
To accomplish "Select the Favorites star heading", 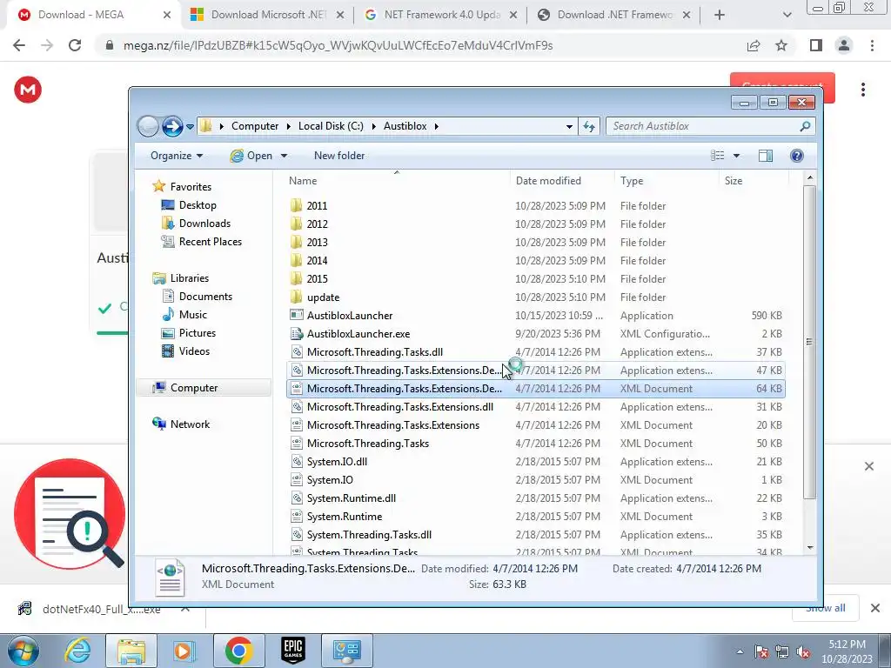I will click(x=182, y=186).
